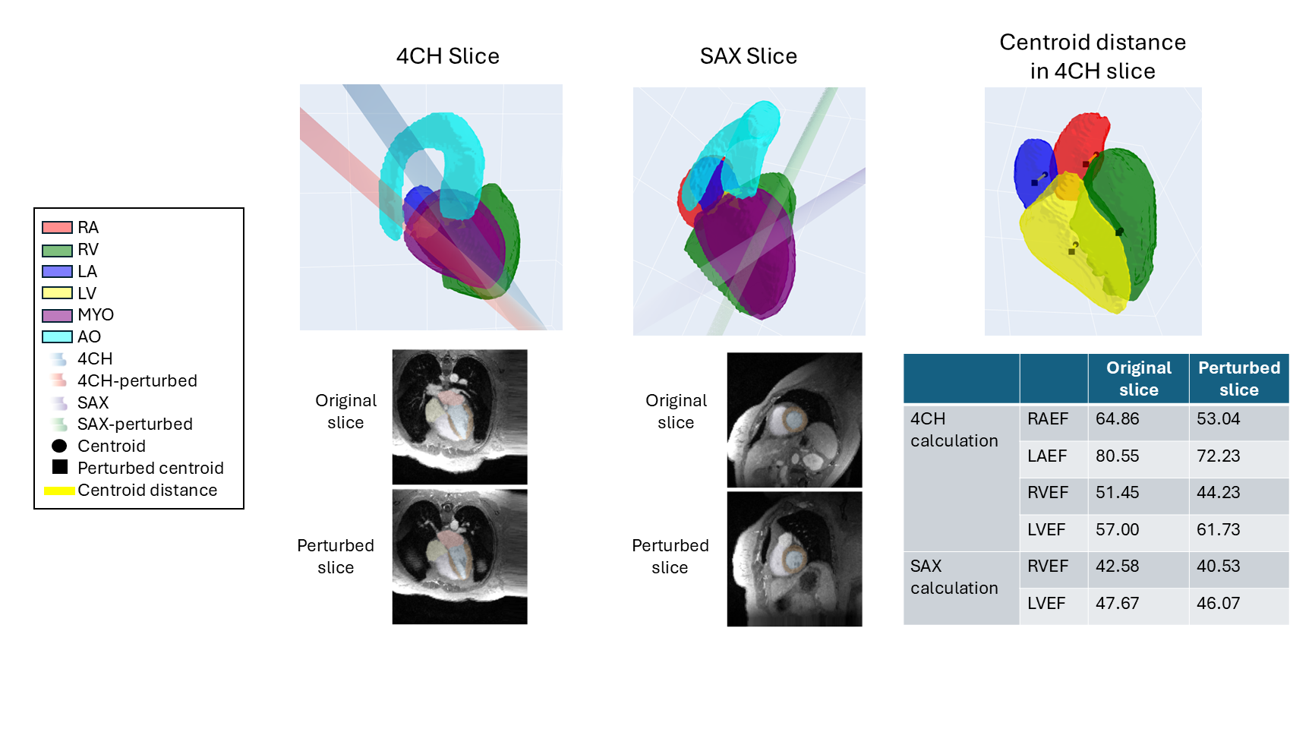Click the SAX-perturbed plane legend icon
The width and height of the screenshot is (1312, 729).
coord(59,424)
